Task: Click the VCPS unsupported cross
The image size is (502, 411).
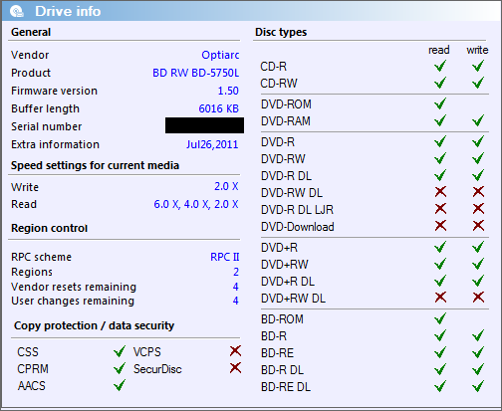Action: [235, 351]
